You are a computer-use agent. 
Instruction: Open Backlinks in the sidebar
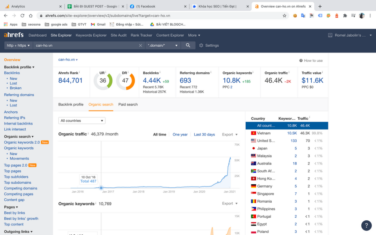click(12, 73)
